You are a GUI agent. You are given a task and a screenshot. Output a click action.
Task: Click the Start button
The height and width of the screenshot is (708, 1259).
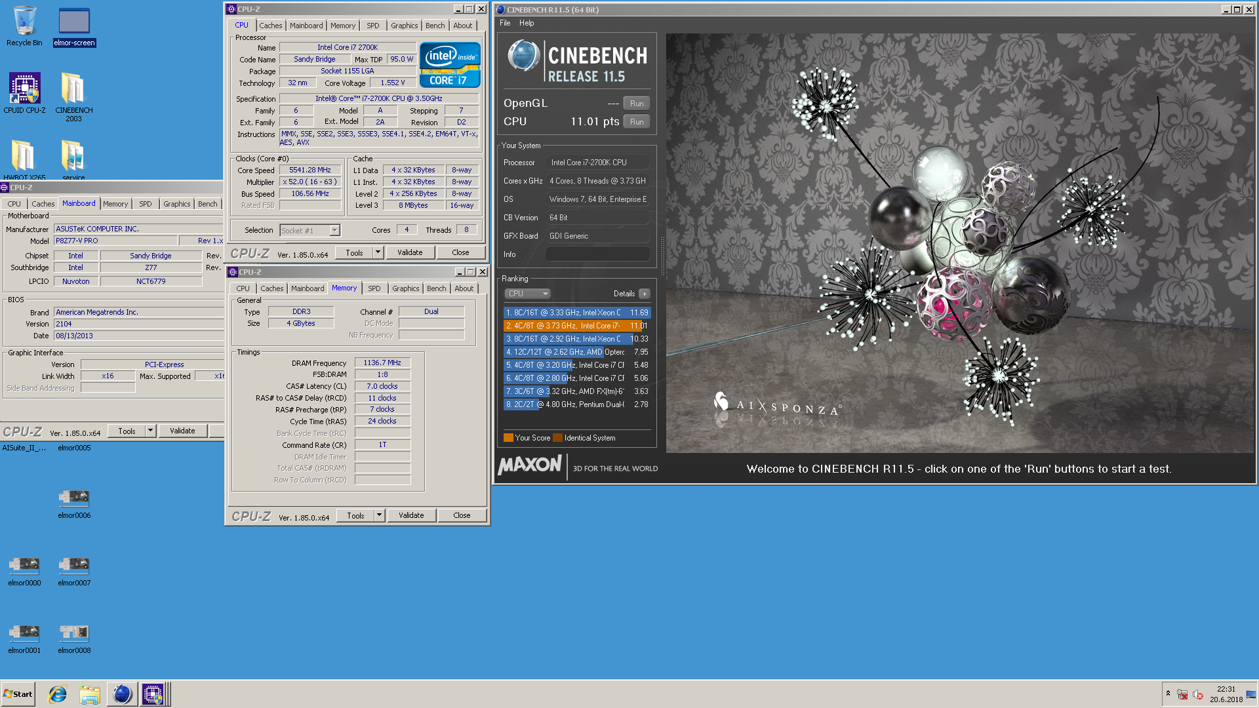(x=18, y=694)
